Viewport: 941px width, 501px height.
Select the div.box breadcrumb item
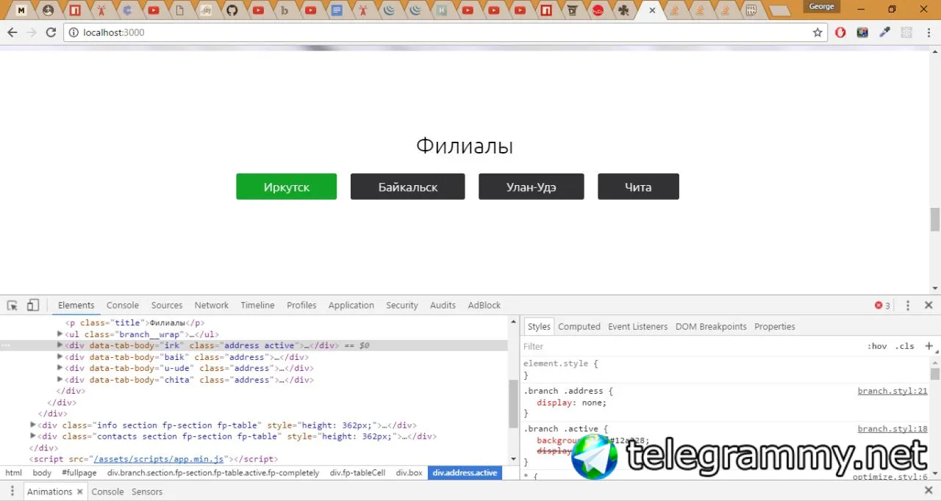pyautogui.click(x=409, y=473)
